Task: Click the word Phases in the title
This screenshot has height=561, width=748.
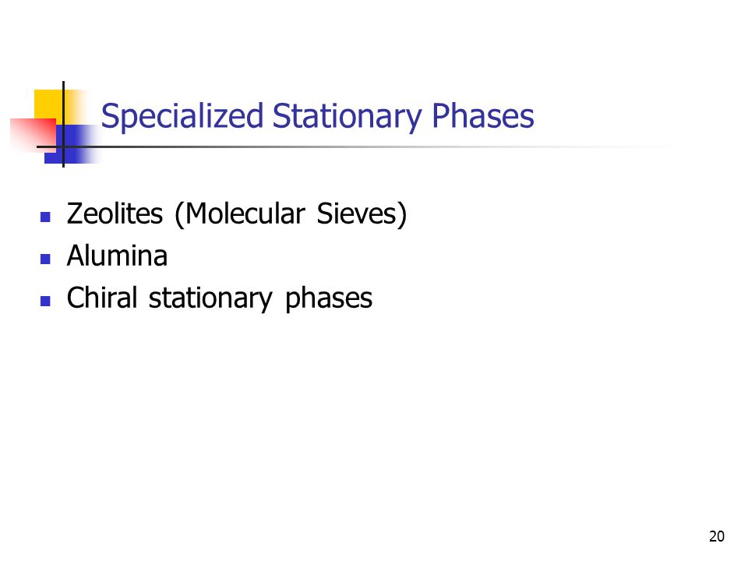Action: coord(483,115)
